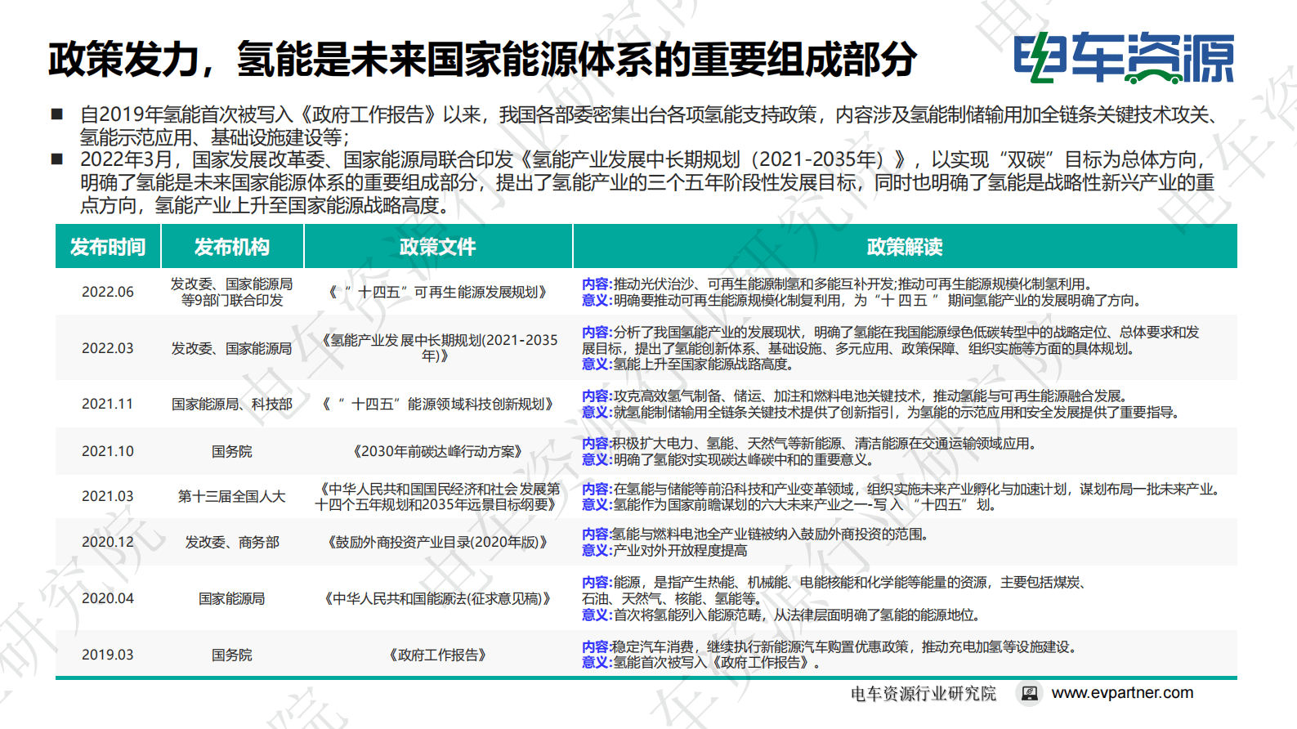Click the interpretation 明确了氢能对实现碳达峰碳中和的重要意义
1297x729 pixels.
tap(727, 459)
